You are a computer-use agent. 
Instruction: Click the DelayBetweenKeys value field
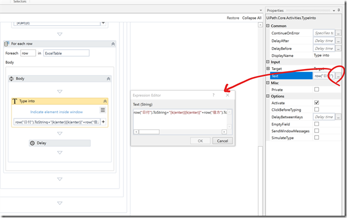tap(324, 117)
